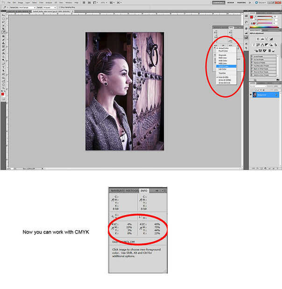
Task: Open the Sample Size dropdown in options bar
Action: coord(28,7)
